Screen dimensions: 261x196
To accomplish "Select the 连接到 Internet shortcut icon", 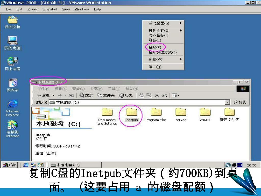I will coord(12,129).
